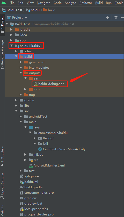Collapse the baidu module node
The image size is (124, 217).
12,46
